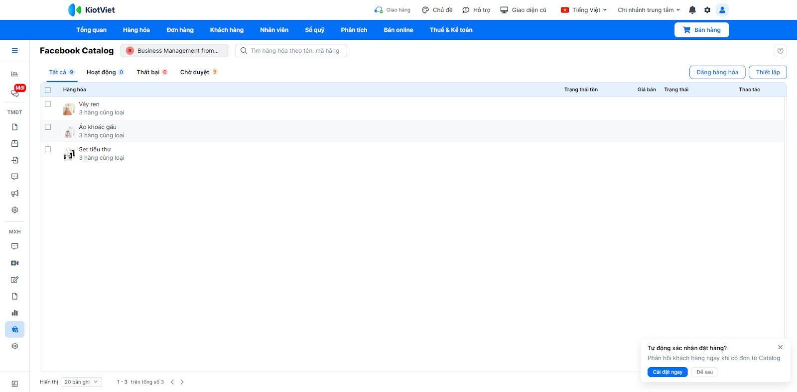
Task: Open the Thuế & Kế toán menu
Action: tap(451, 30)
